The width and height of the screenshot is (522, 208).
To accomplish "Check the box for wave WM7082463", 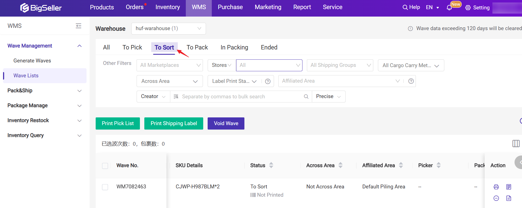I will [105, 187].
